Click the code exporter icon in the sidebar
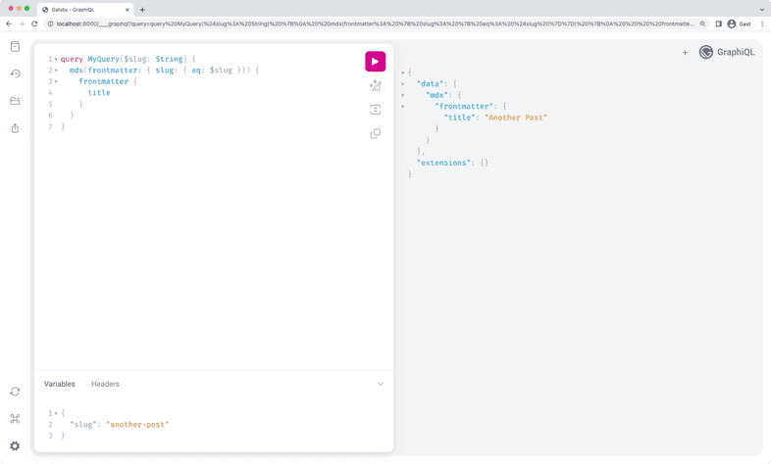771x464 pixels. coord(15,128)
